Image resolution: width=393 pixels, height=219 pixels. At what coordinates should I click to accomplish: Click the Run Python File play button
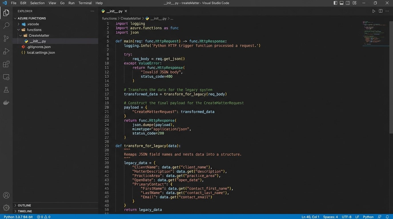374,11
